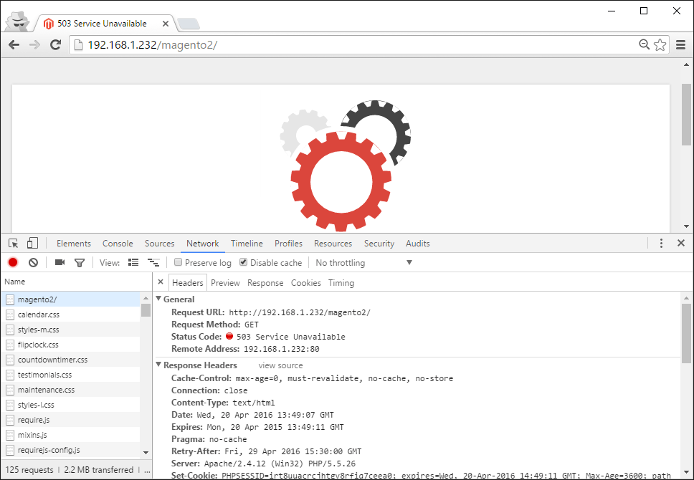Go to the Security tab
Viewport: 694px width, 480px height.
379,244
